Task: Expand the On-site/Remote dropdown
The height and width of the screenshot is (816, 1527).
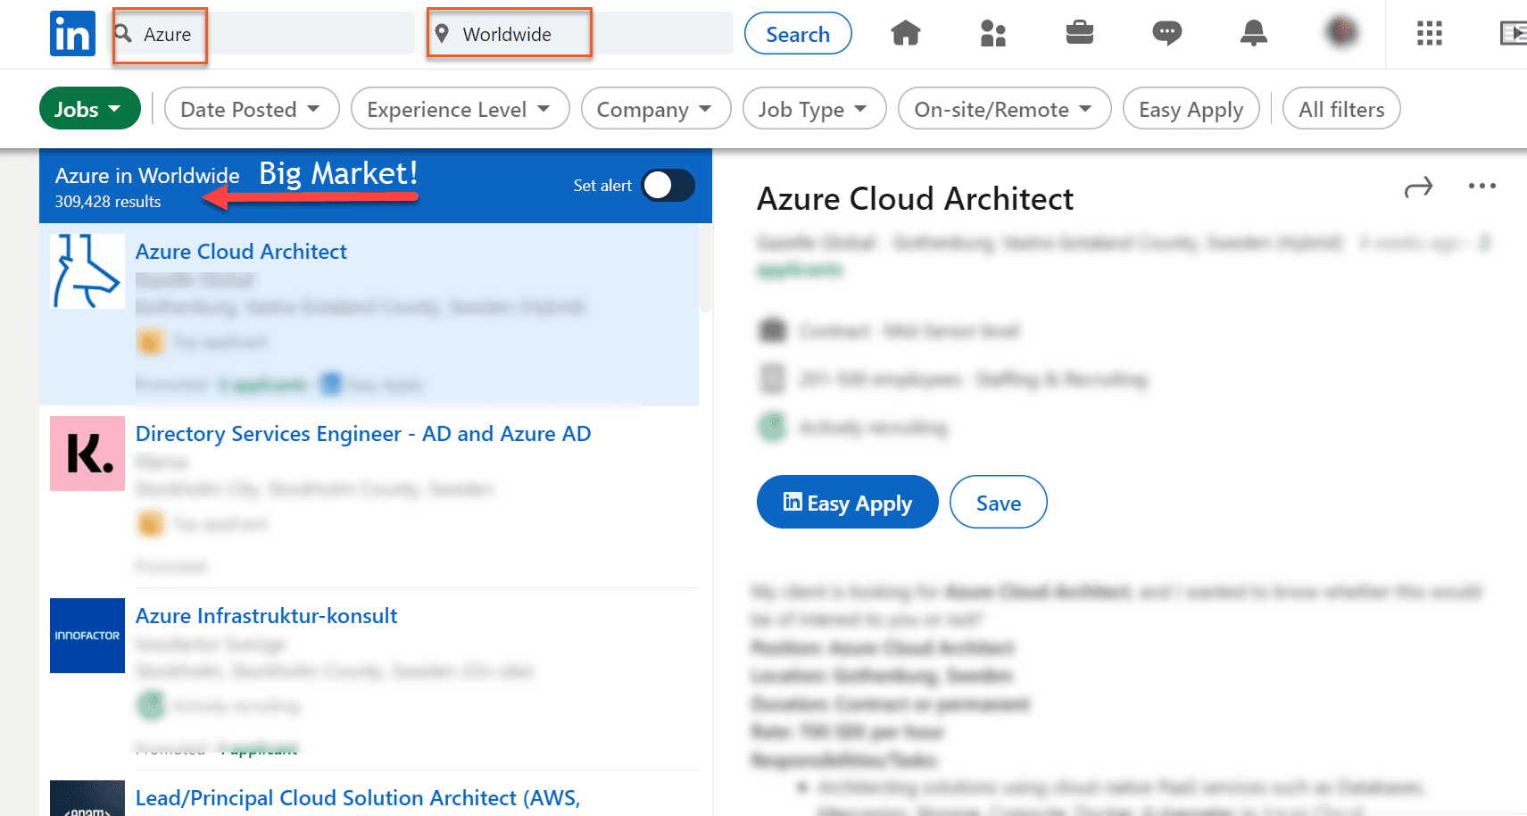Action: click(x=1004, y=109)
